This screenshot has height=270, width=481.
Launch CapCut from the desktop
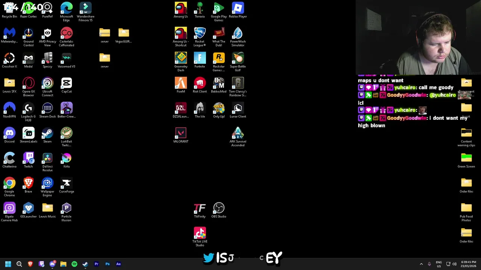tap(67, 85)
